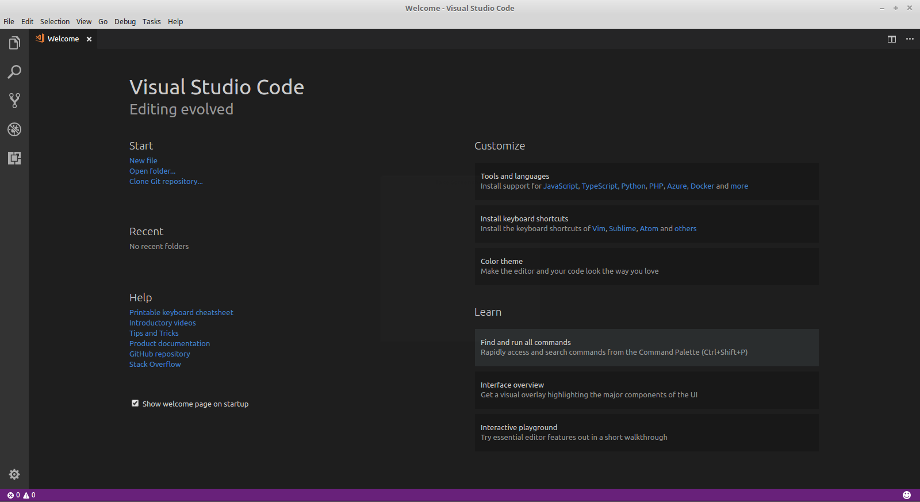Install Azure support link
The width and height of the screenshot is (920, 502).
tap(677, 186)
